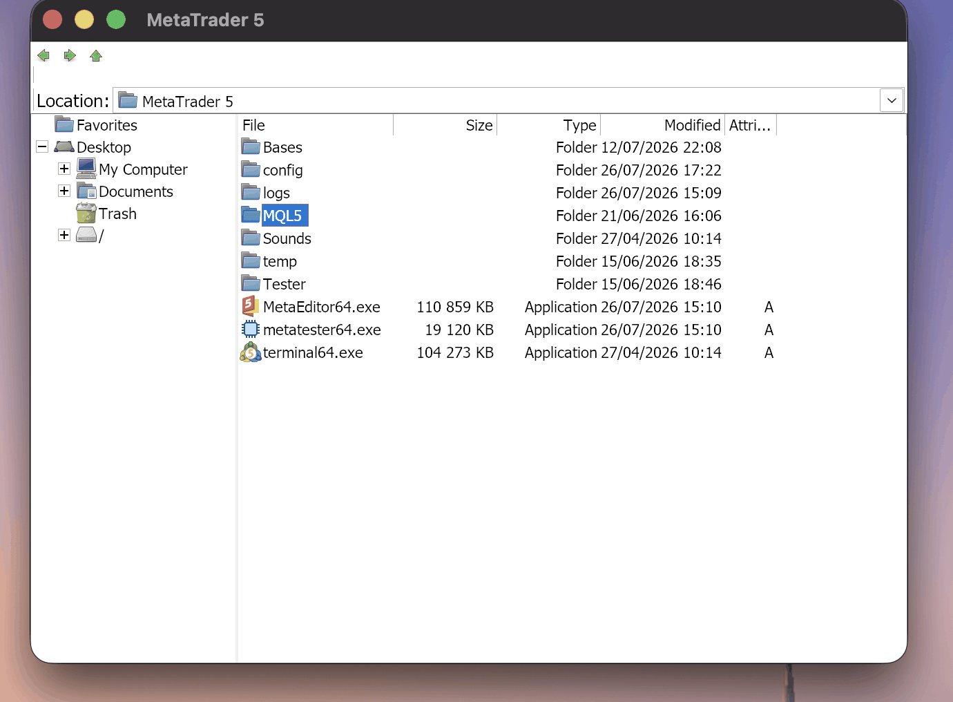Select the MetaEditor64.exe file name
The image size is (953, 702).
coord(322,307)
